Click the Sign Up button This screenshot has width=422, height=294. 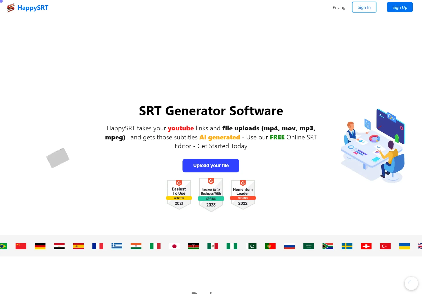pyautogui.click(x=400, y=7)
